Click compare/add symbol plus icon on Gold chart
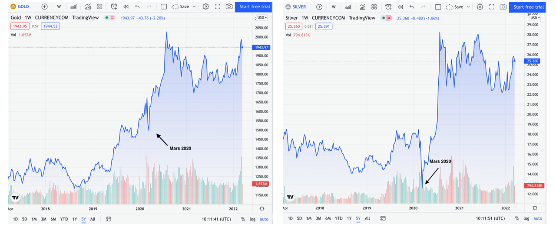The image size is (556, 227). tap(45, 7)
